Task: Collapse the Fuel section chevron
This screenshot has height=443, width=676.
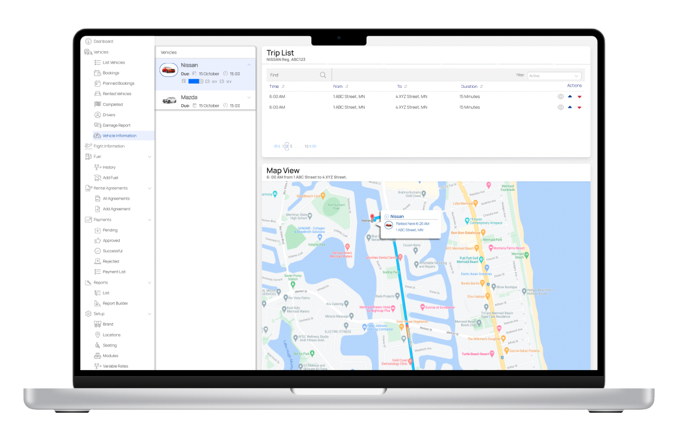Action: coord(150,157)
